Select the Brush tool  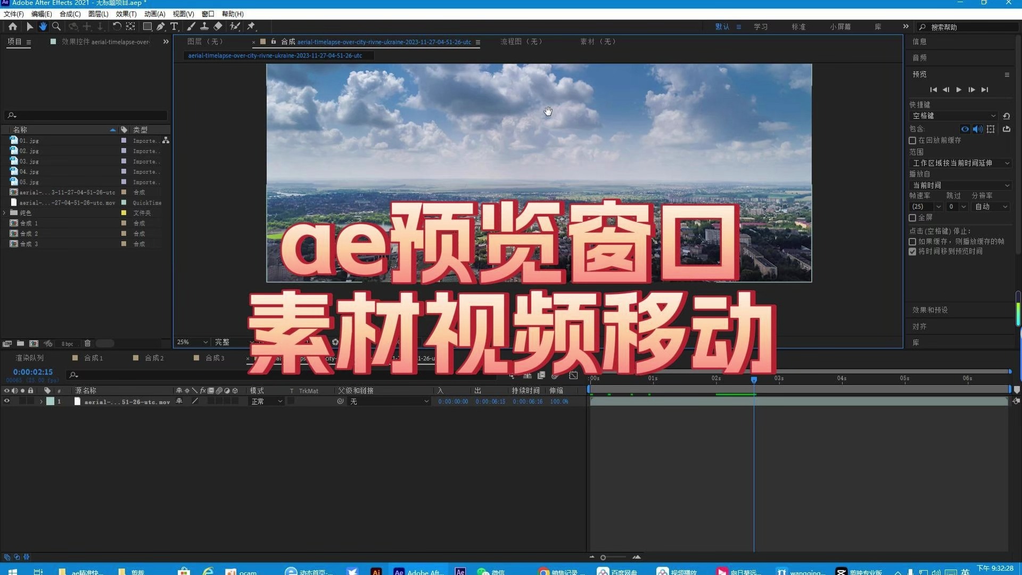point(191,27)
